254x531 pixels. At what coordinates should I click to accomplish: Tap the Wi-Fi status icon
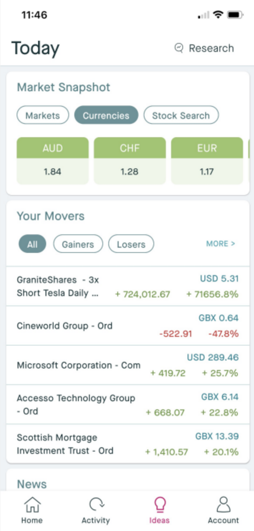[x=218, y=15]
